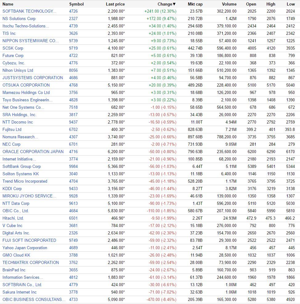Open SOFTBRAIN Co., Ltd. link
This screenshot has width=300, height=304.
(x=22, y=285)
